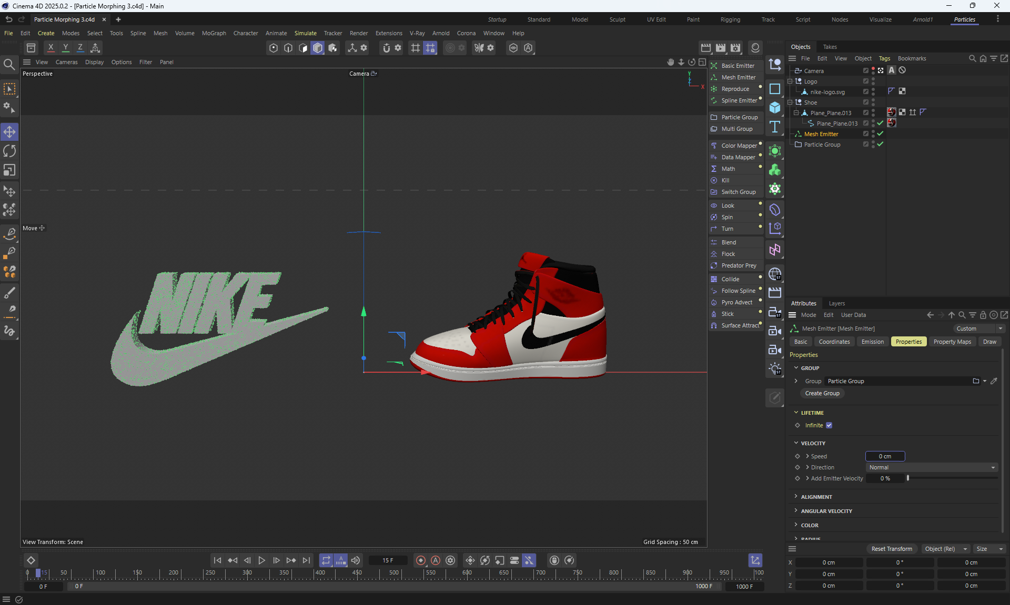
Task: Select the Scale tool in left toolbar
Action: [9, 170]
